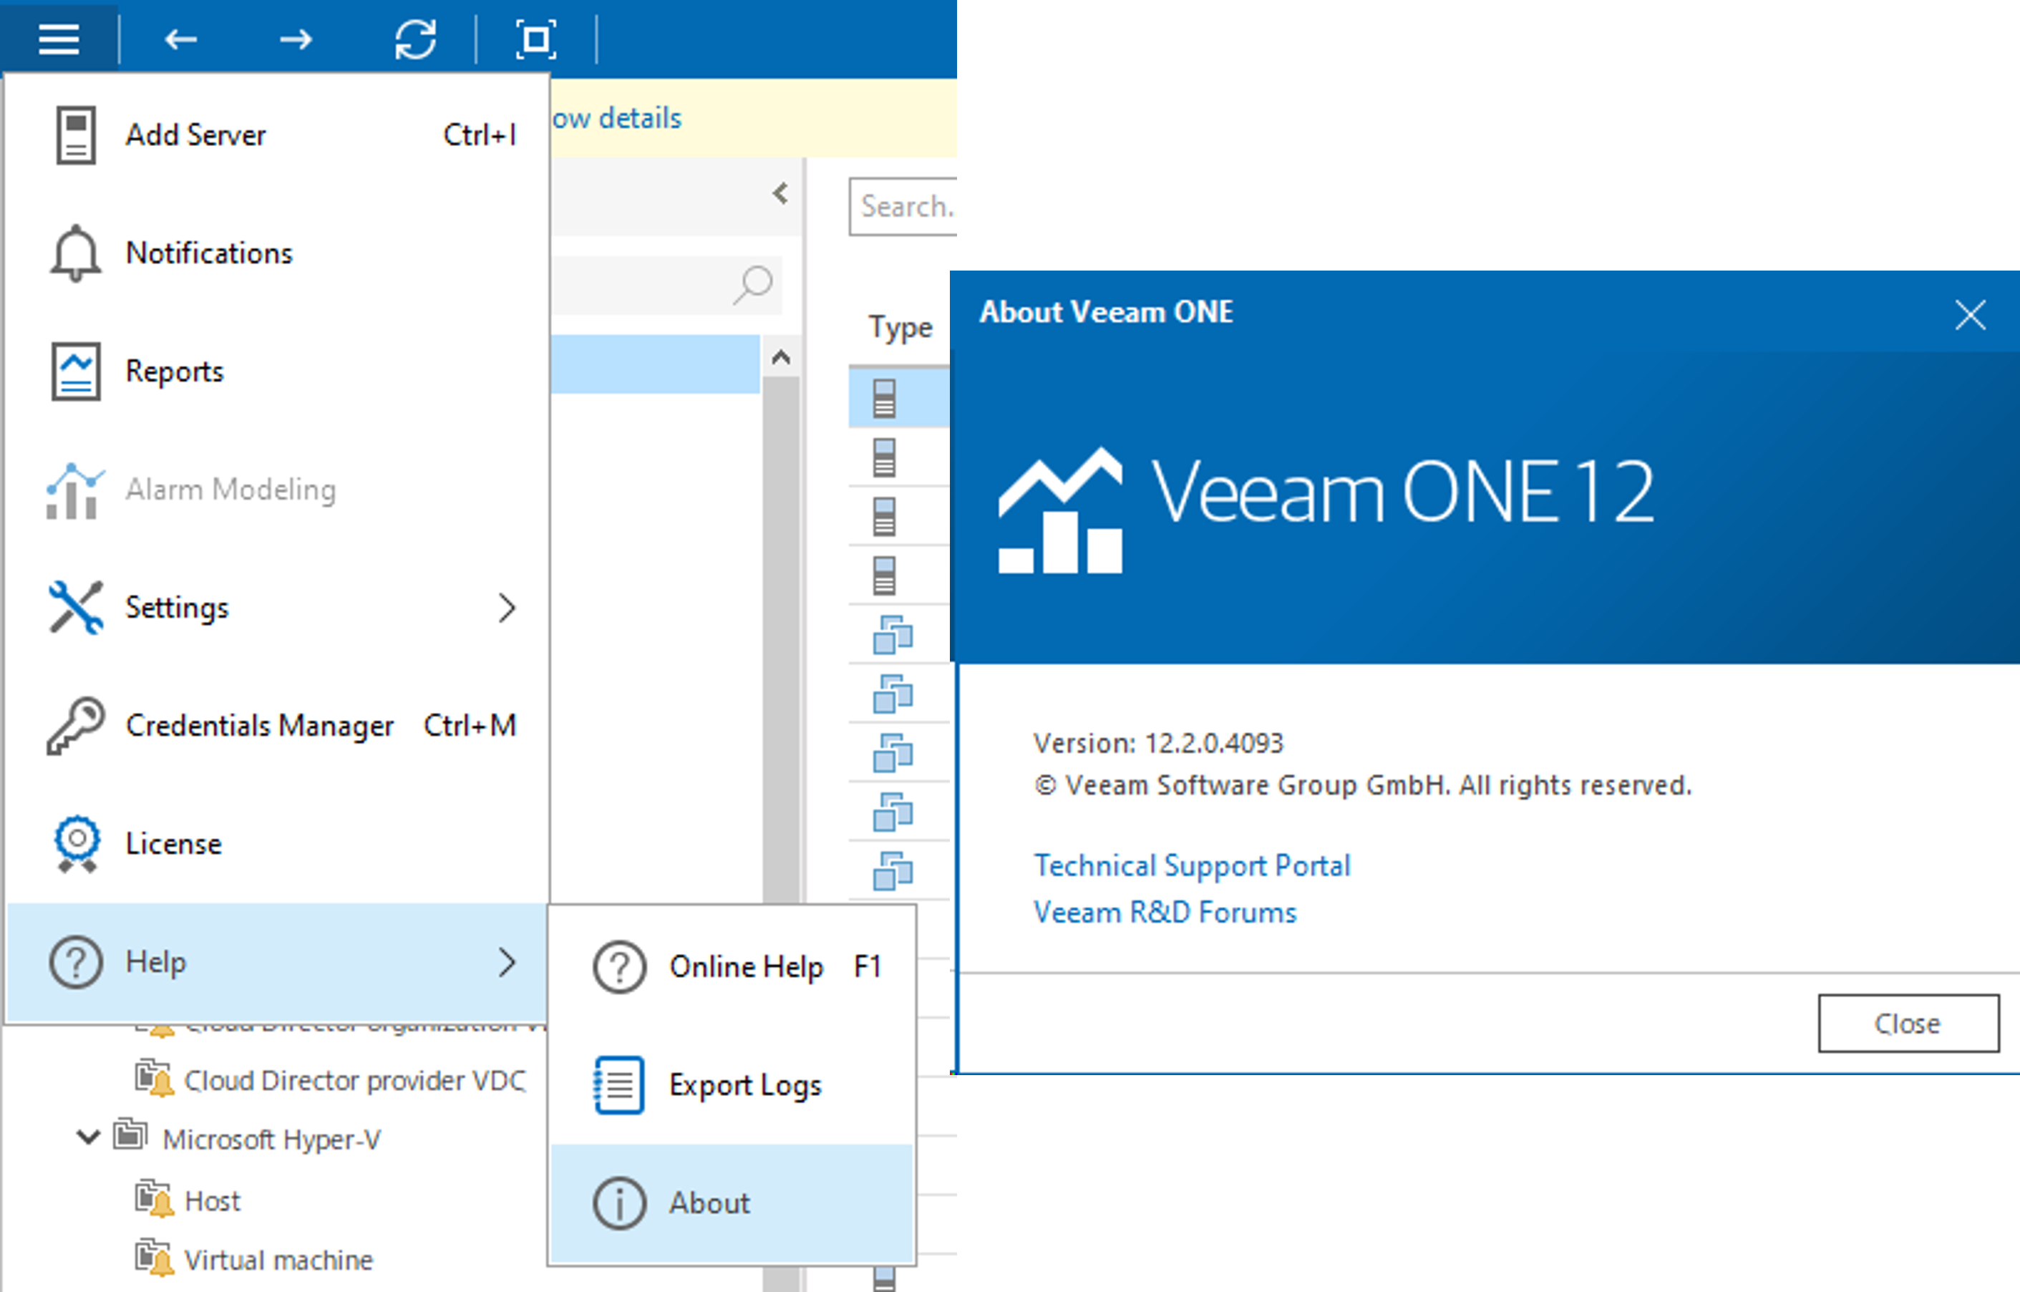Image resolution: width=2020 pixels, height=1292 pixels.
Task: Select the highlighted first server type row
Action: (899, 399)
